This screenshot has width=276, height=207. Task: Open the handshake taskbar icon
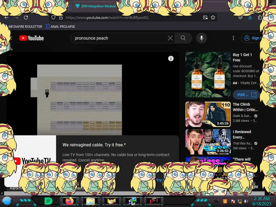112,201
